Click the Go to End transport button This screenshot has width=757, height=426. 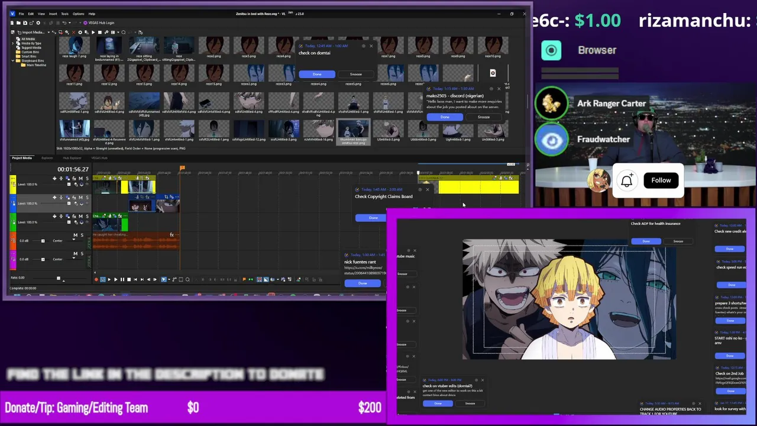coord(142,279)
